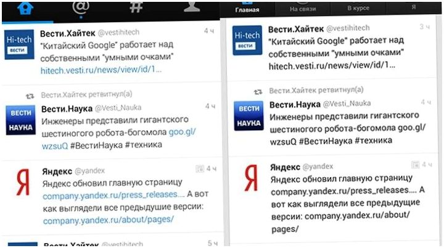Tap "Инженеры представили гигантского" text on left
The image size is (444, 248).
click(115, 120)
